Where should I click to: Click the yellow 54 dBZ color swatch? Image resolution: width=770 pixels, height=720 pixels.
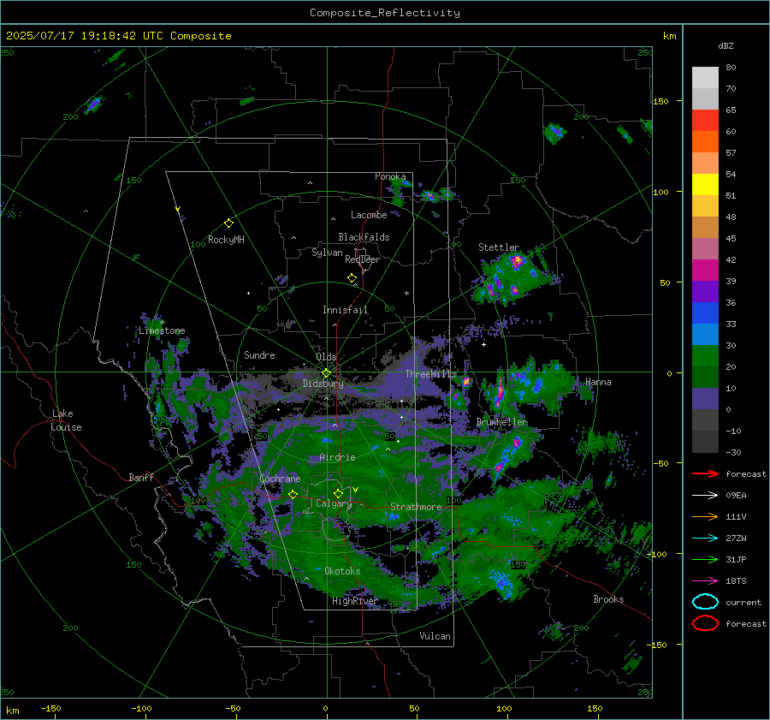[705, 184]
